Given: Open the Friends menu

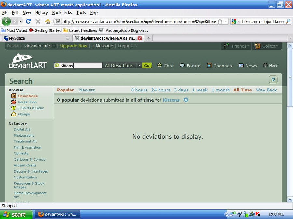Looking at the screenshot, I should [x=237, y=46].
